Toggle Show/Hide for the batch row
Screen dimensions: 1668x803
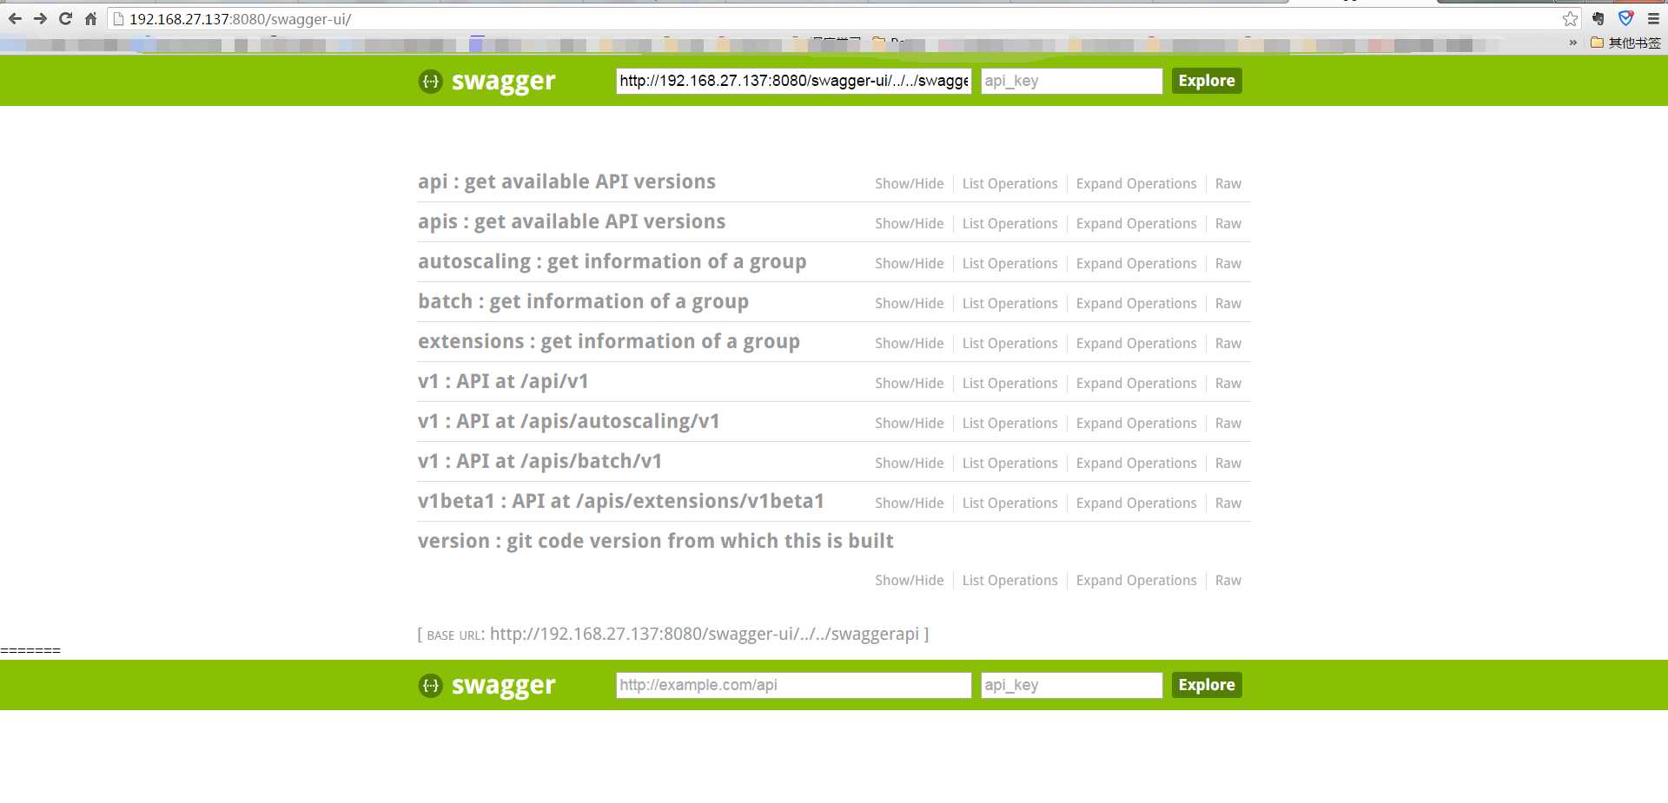(x=909, y=303)
